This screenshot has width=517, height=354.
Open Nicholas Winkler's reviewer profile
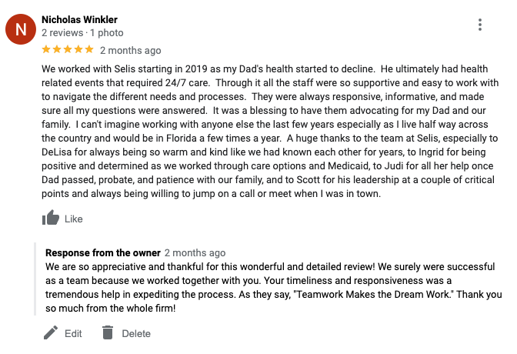coord(79,20)
